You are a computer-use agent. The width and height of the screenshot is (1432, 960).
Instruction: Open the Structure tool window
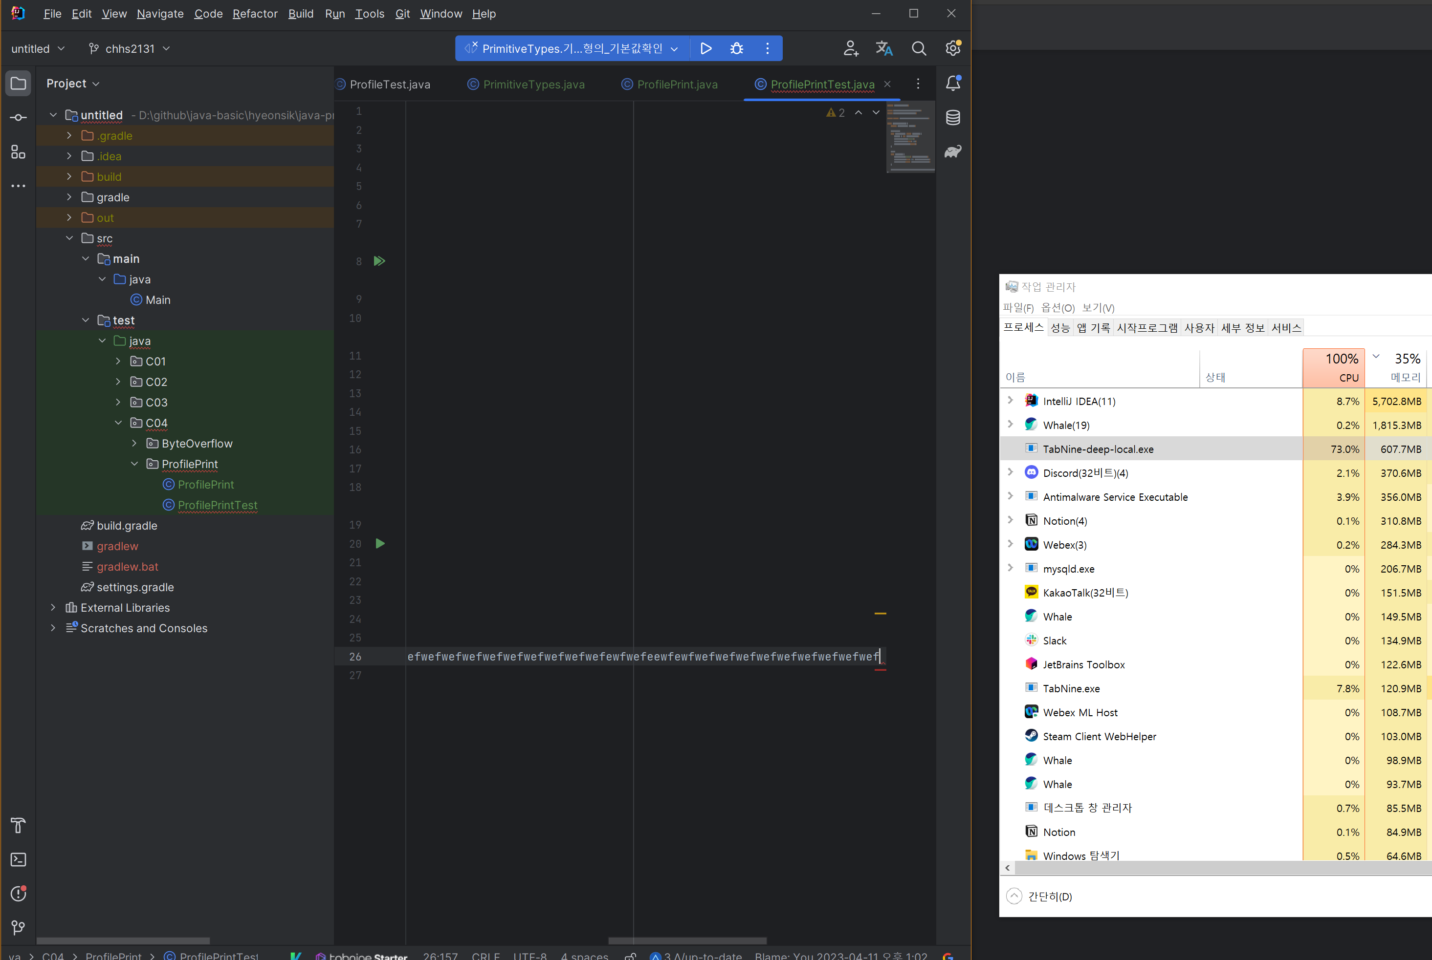tap(19, 152)
